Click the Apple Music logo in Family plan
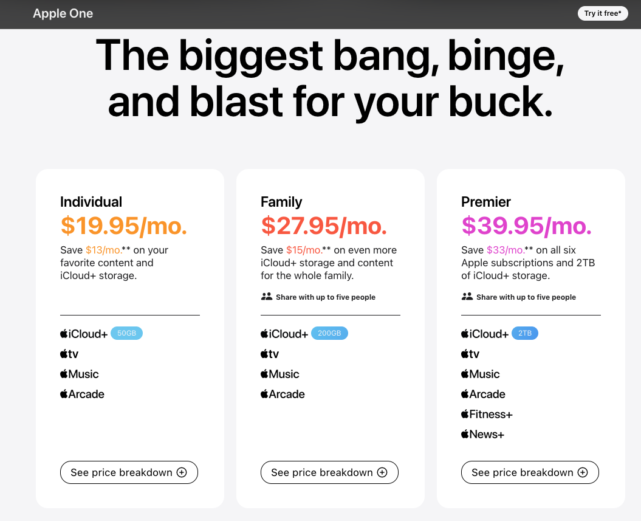The height and width of the screenshot is (521, 641). 279,374
